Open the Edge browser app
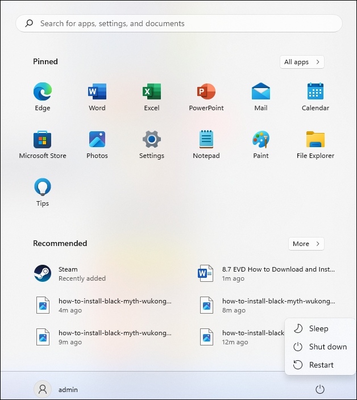 tap(43, 92)
